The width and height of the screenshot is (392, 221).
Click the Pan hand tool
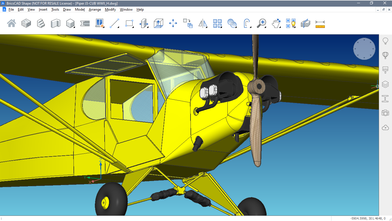coord(276,23)
